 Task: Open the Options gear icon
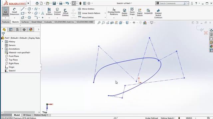click(x=89, y=3)
